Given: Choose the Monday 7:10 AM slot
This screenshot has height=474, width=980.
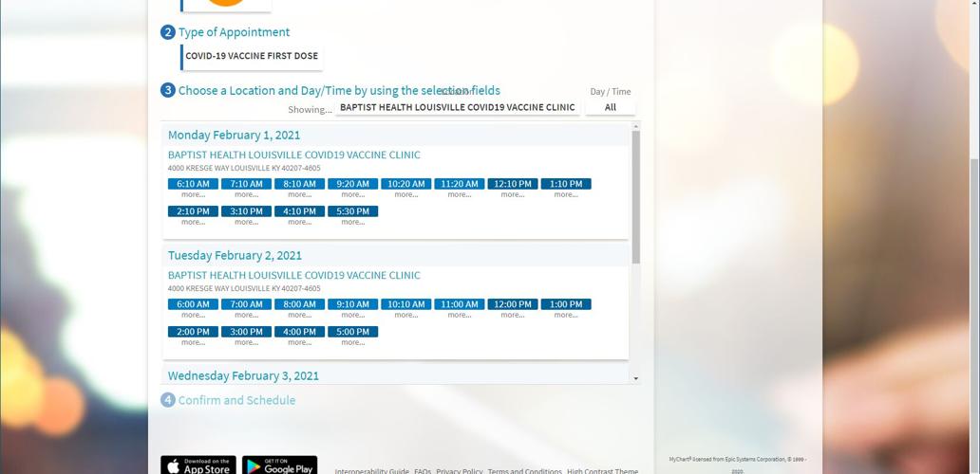Looking at the screenshot, I should point(246,184).
